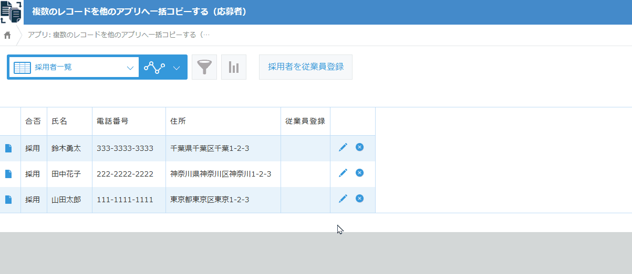This screenshot has width=632, height=274.
Task: Delete the 田中花子 record
Action: [359, 172]
